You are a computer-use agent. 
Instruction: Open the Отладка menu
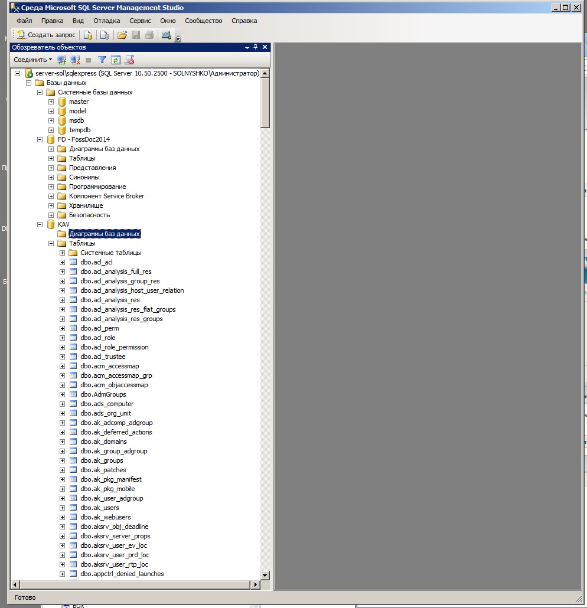tap(106, 21)
